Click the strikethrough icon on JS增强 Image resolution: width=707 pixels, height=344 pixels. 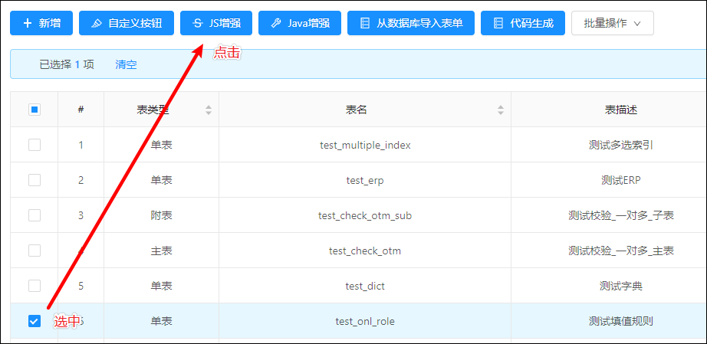(198, 23)
